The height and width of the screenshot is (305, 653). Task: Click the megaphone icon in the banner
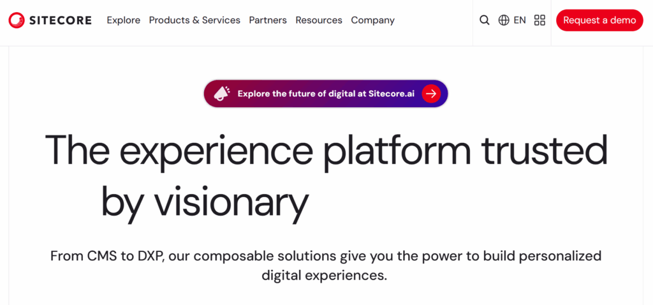click(222, 94)
